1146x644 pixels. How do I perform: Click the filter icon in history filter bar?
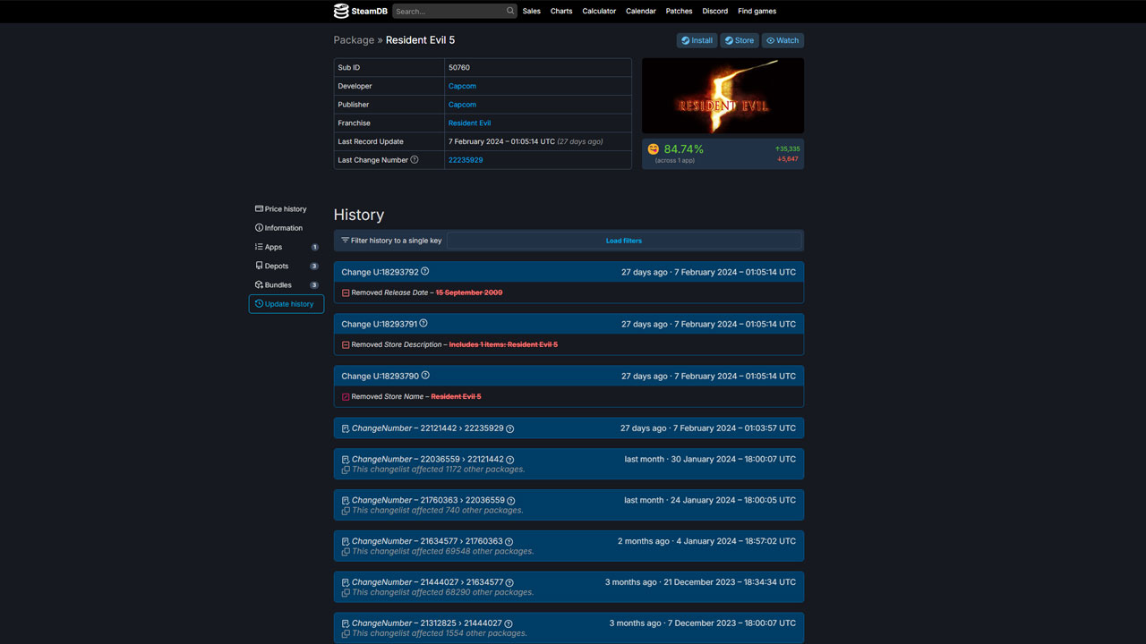pyautogui.click(x=346, y=241)
